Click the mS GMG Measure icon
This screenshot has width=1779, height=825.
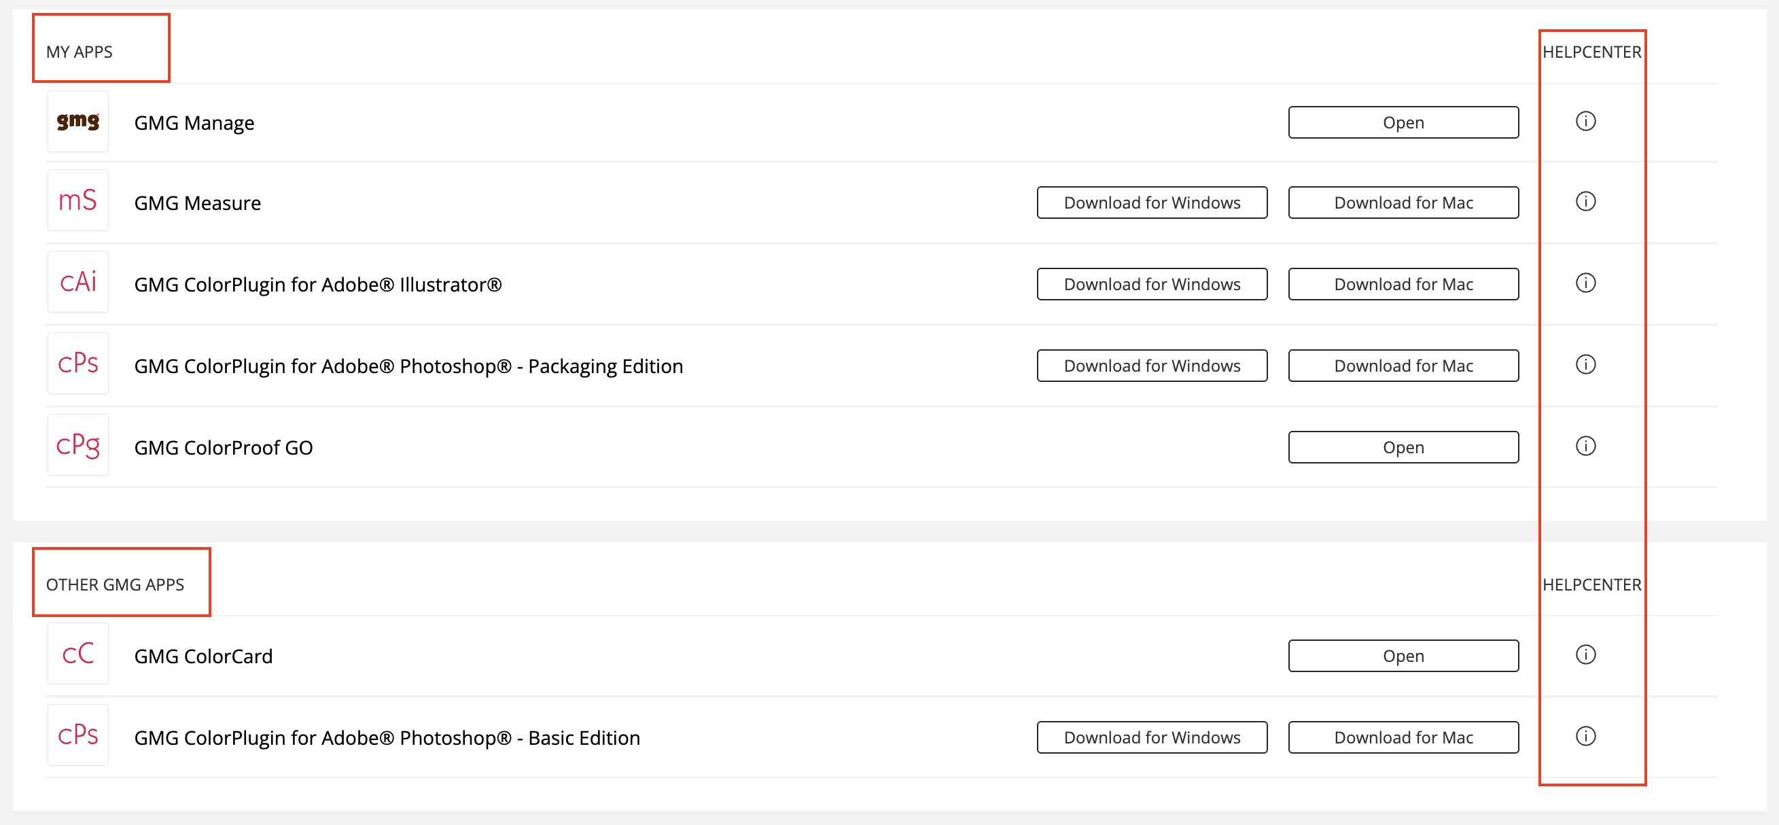point(78,201)
